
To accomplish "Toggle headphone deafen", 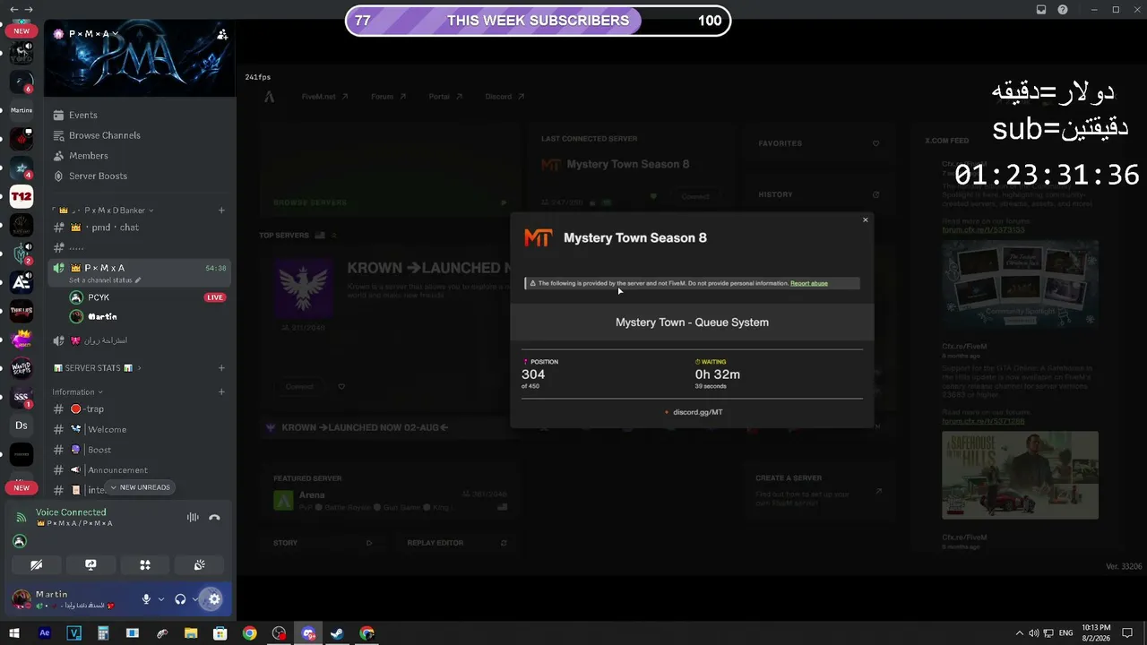I will [x=180, y=599].
